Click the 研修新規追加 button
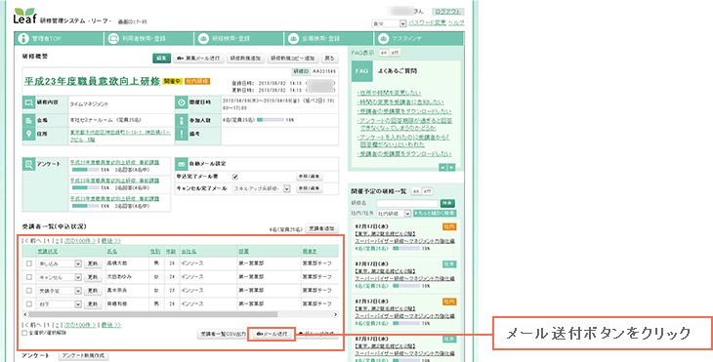This screenshot has height=362, width=713. pos(245,59)
